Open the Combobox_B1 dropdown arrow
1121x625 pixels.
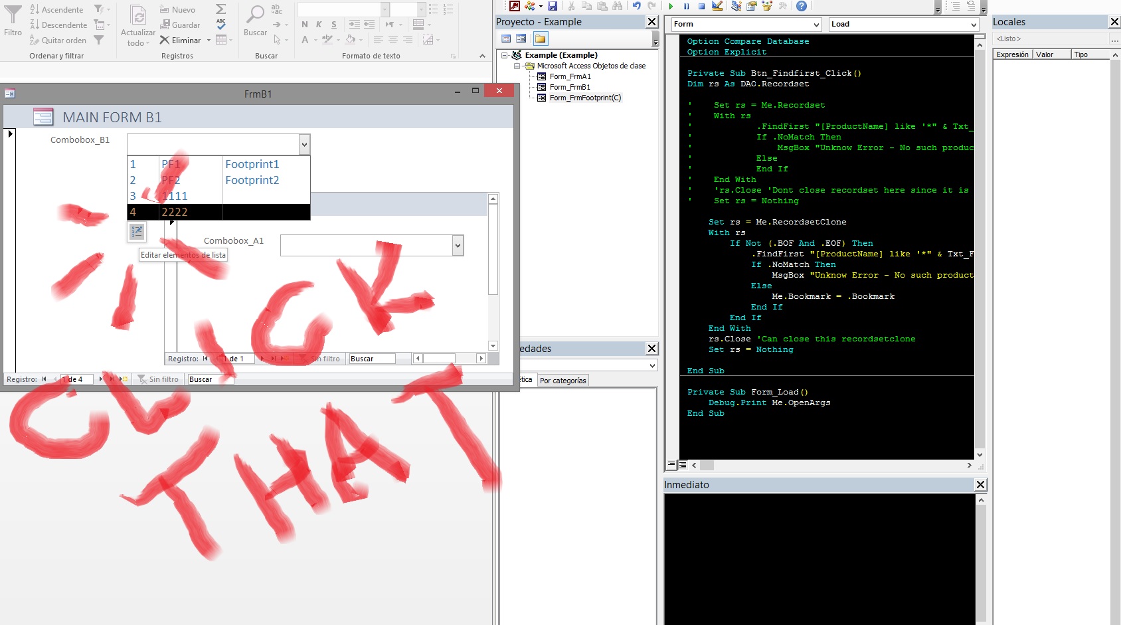304,144
